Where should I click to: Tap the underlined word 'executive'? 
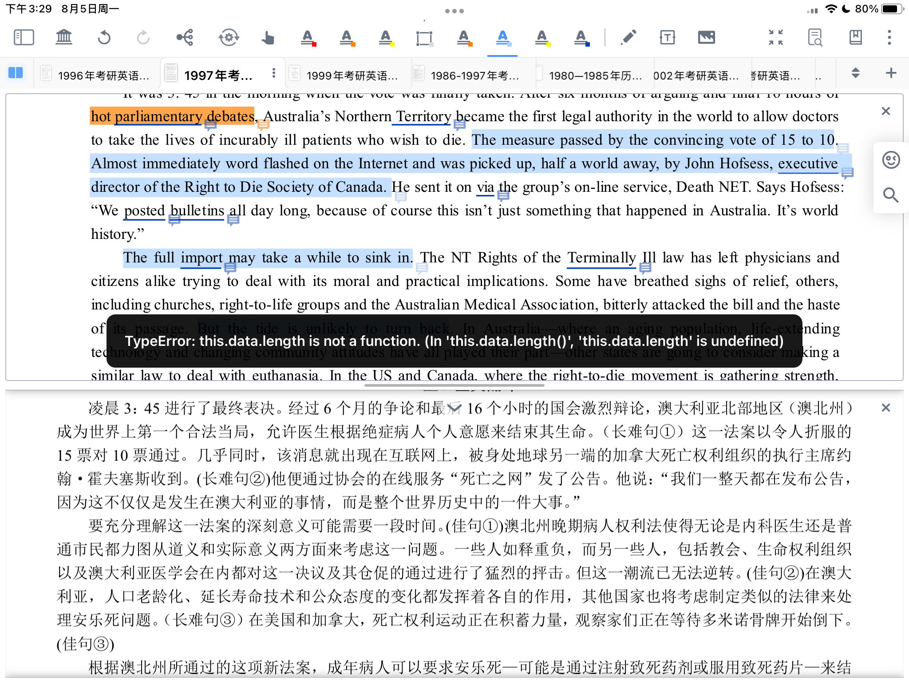[808, 163]
